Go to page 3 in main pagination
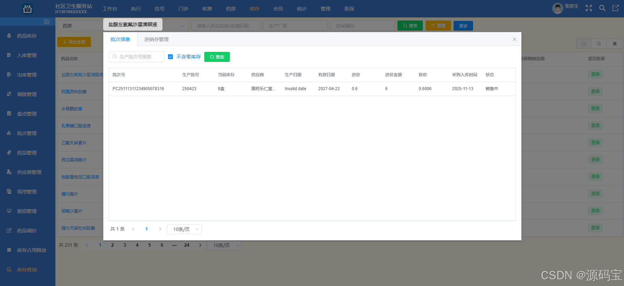The width and height of the screenshot is (624, 286). tap(125, 245)
